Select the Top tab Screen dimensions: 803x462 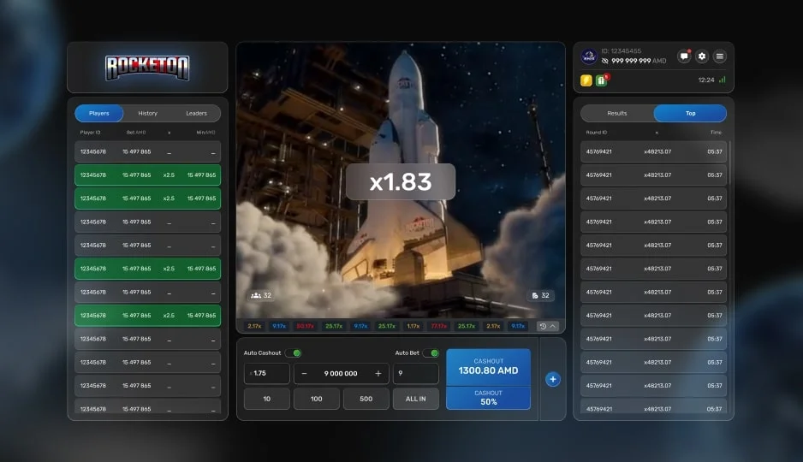[x=690, y=113]
